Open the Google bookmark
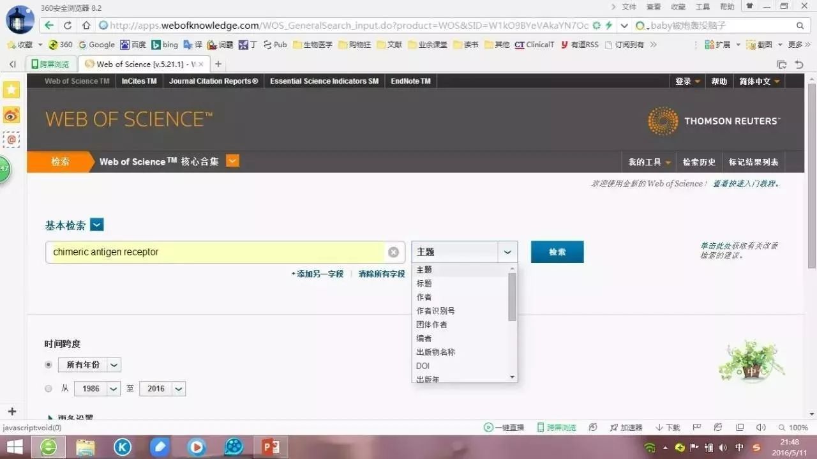The width and height of the screenshot is (817, 459). 96,45
